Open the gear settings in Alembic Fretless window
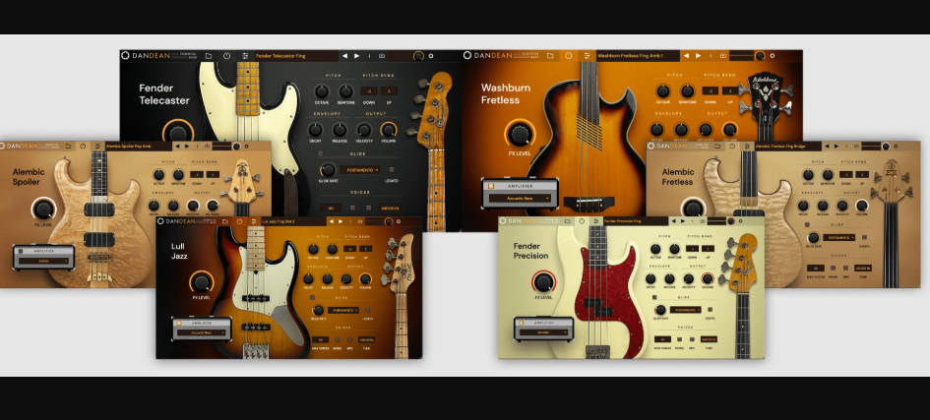The image size is (930, 420). [896, 146]
